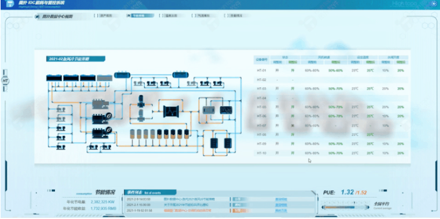Select the first dark cooling tower
Screen dimensions: 440x219
(54, 78)
